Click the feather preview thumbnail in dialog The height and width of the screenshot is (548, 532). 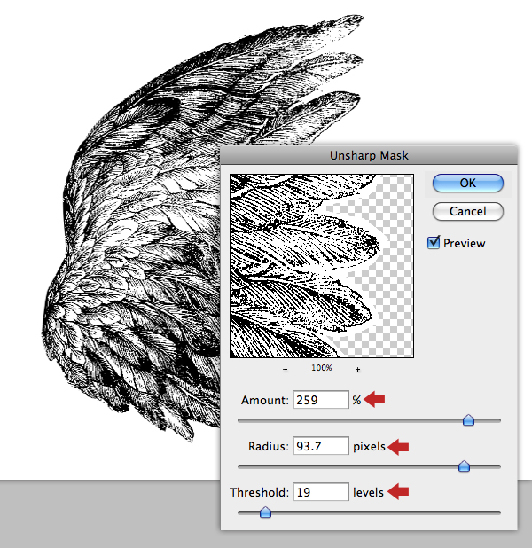tap(322, 266)
